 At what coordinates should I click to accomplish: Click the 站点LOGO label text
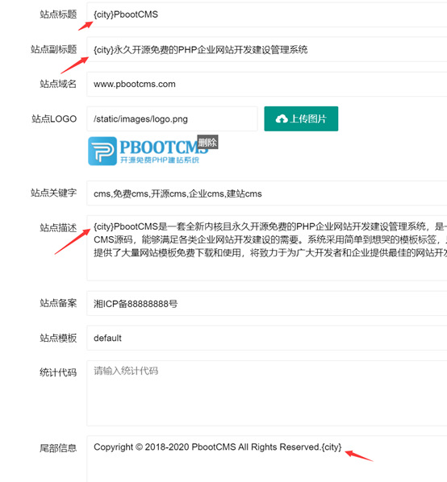point(54,118)
